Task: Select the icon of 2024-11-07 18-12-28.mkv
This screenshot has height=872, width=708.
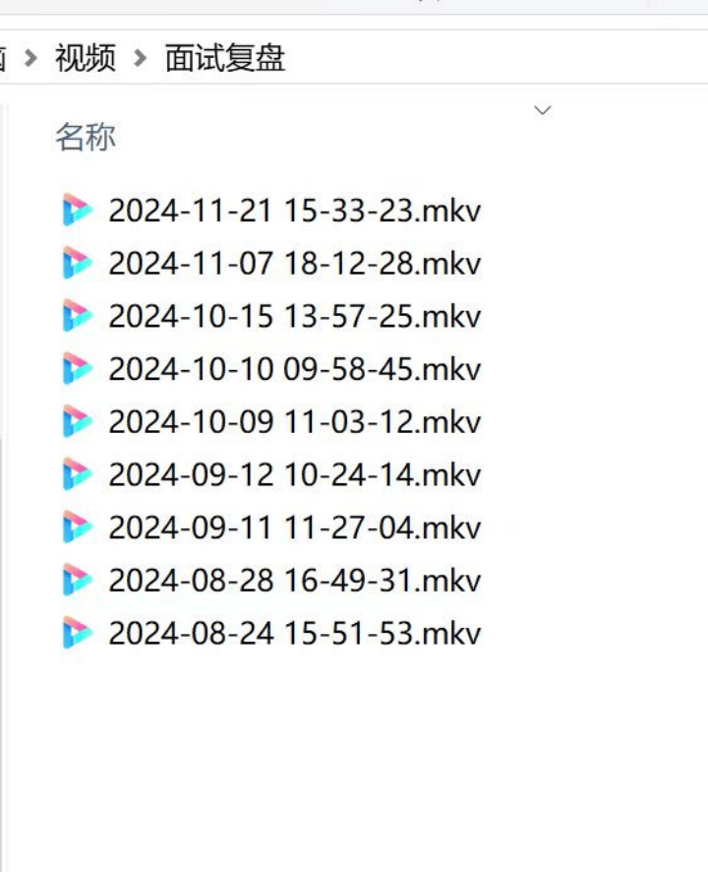Action: [78, 263]
